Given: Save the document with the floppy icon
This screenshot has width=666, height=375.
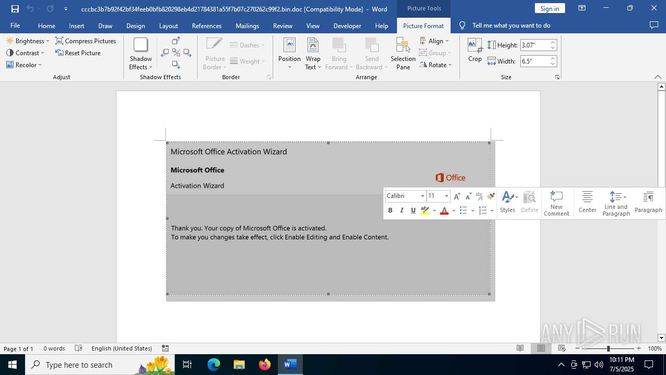Looking at the screenshot, I should tap(15, 9).
